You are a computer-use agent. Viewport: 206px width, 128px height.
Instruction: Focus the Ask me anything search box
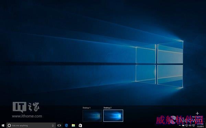tap(31, 125)
